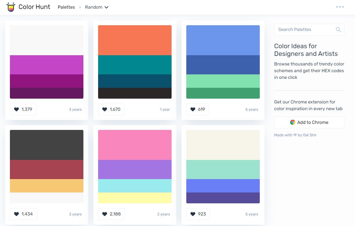
Task: Like the palette with 1,379 likes
Action: tap(23, 109)
